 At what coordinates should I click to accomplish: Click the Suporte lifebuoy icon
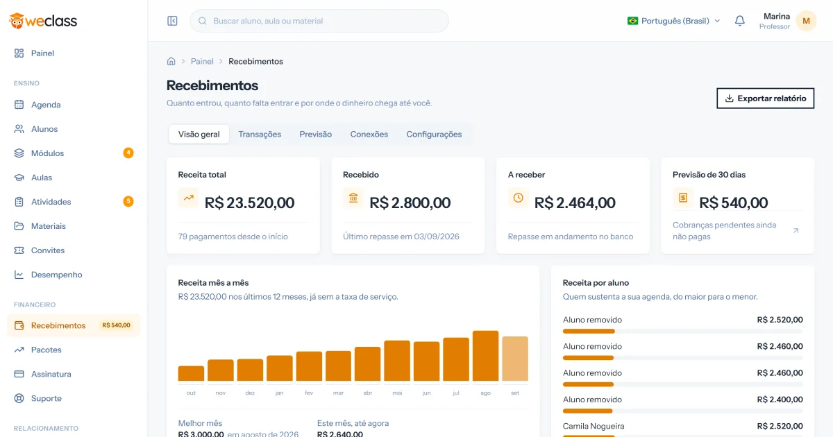point(19,398)
